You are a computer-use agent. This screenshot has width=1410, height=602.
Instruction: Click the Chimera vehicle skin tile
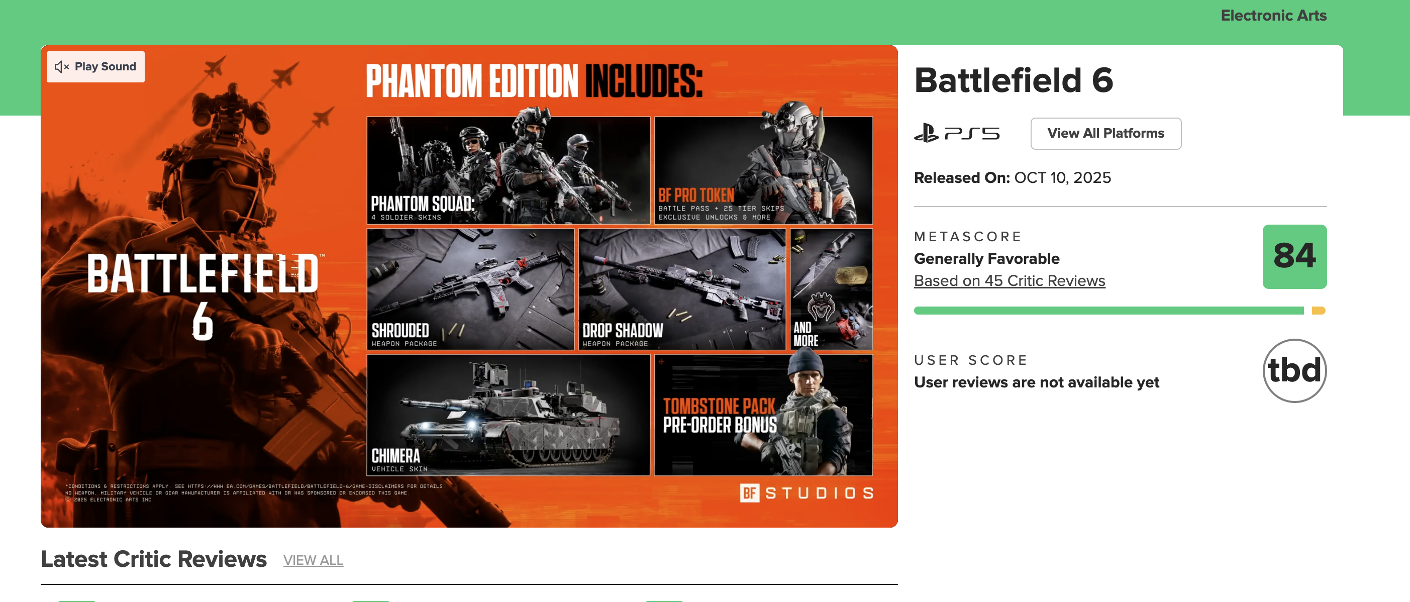tap(508, 415)
